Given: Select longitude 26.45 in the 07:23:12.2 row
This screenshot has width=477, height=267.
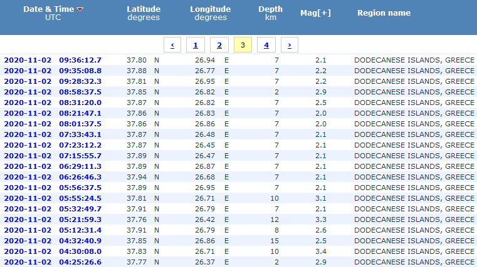Looking at the screenshot, I should coord(205,145).
